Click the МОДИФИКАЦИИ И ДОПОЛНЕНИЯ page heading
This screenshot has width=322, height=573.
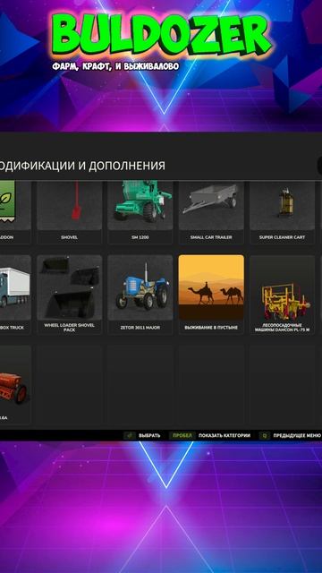point(82,166)
